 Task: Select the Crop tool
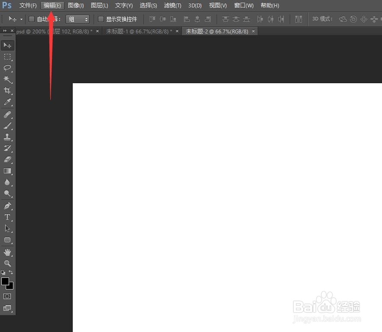[x=7, y=91]
